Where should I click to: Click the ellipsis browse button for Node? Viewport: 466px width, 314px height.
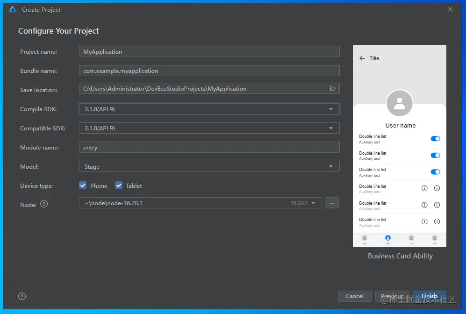[x=332, y=203]
